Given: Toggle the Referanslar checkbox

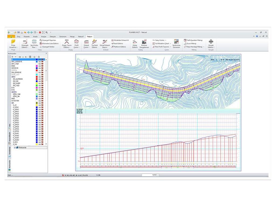Looking at the screenshot, I should tap(15, 148).
